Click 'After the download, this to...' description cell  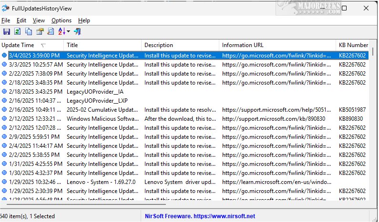pyautogui.click(x=180, y=118)
